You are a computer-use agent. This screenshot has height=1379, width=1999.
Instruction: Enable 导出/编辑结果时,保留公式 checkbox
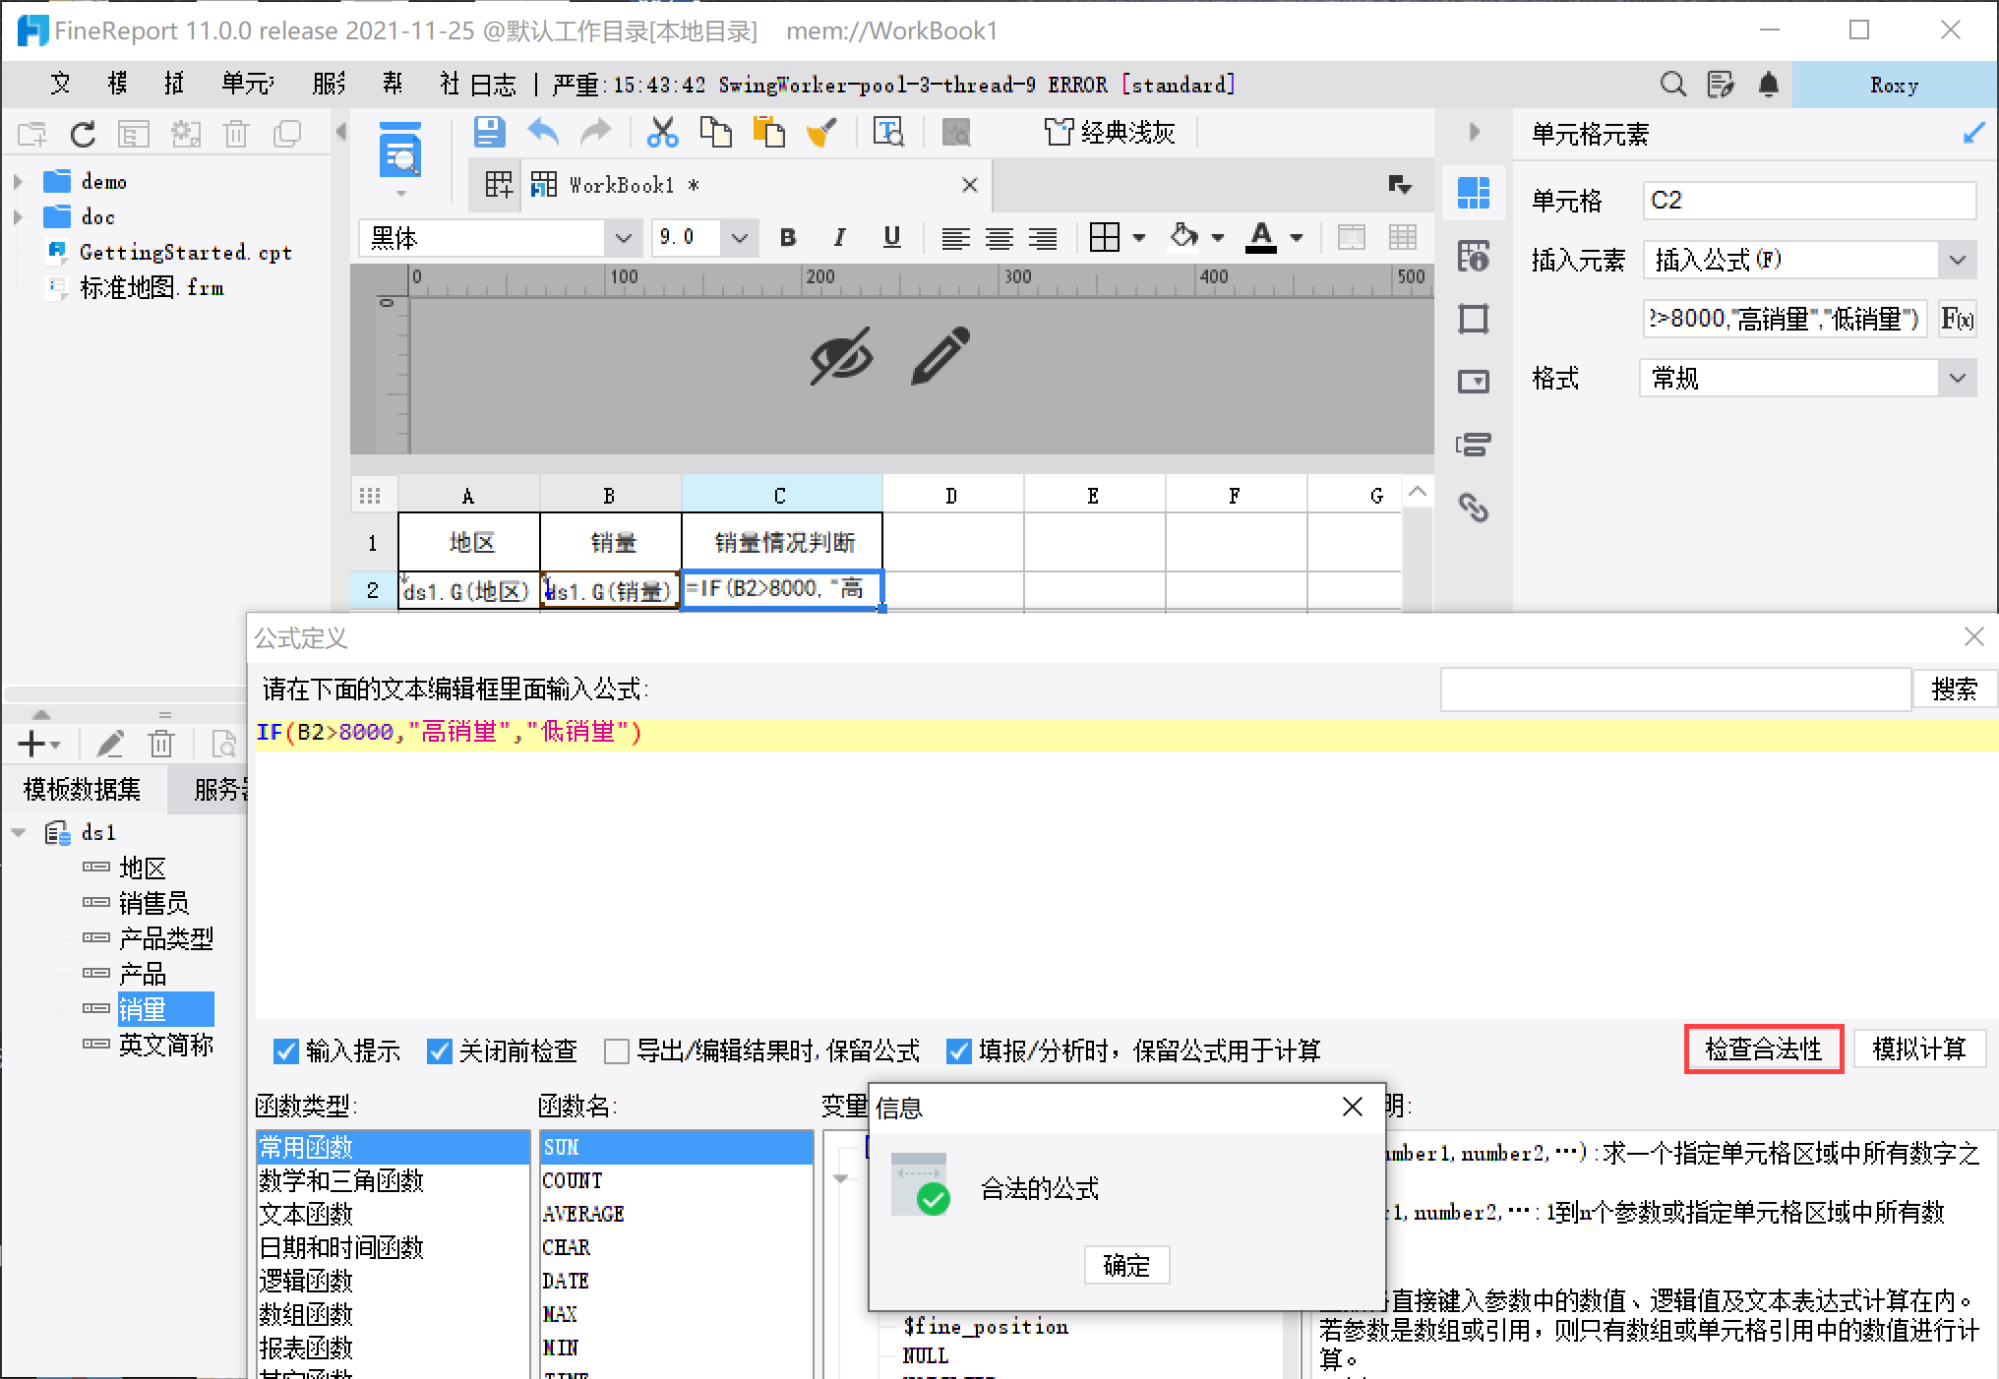(617, 1051)
